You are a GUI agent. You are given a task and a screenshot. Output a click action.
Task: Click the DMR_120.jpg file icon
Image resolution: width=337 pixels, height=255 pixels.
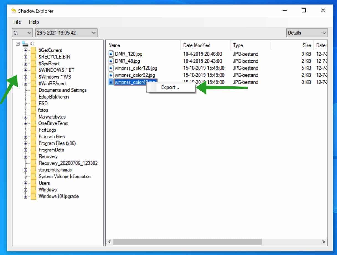pyautogui.click(x=111, y=54)
